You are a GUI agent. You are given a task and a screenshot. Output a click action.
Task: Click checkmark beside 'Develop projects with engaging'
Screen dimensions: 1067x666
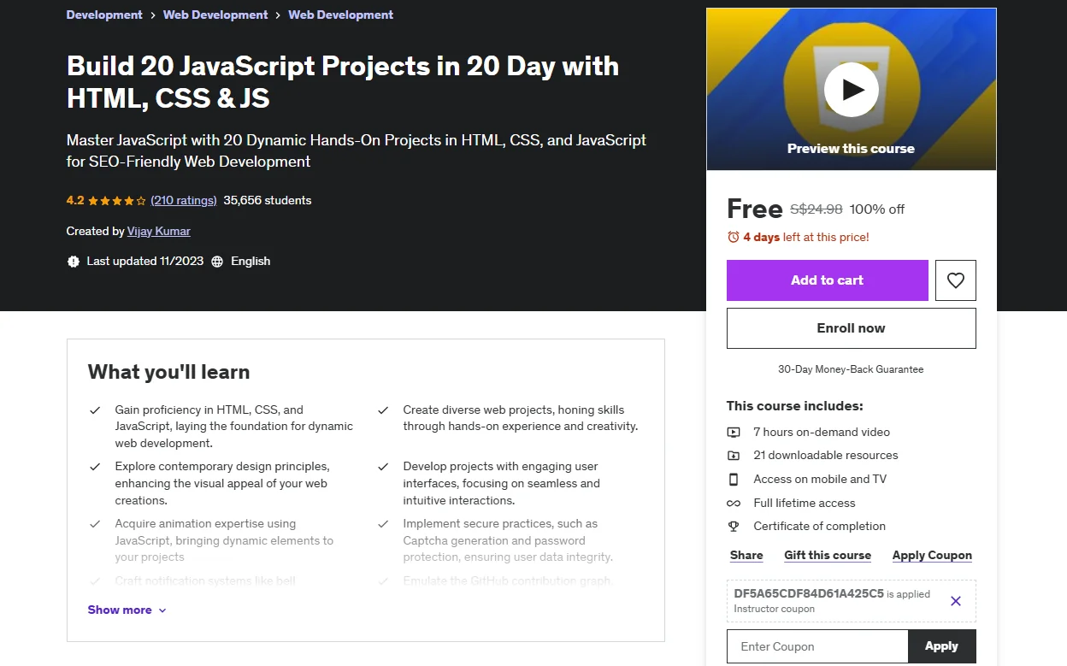tap(383, 467)
